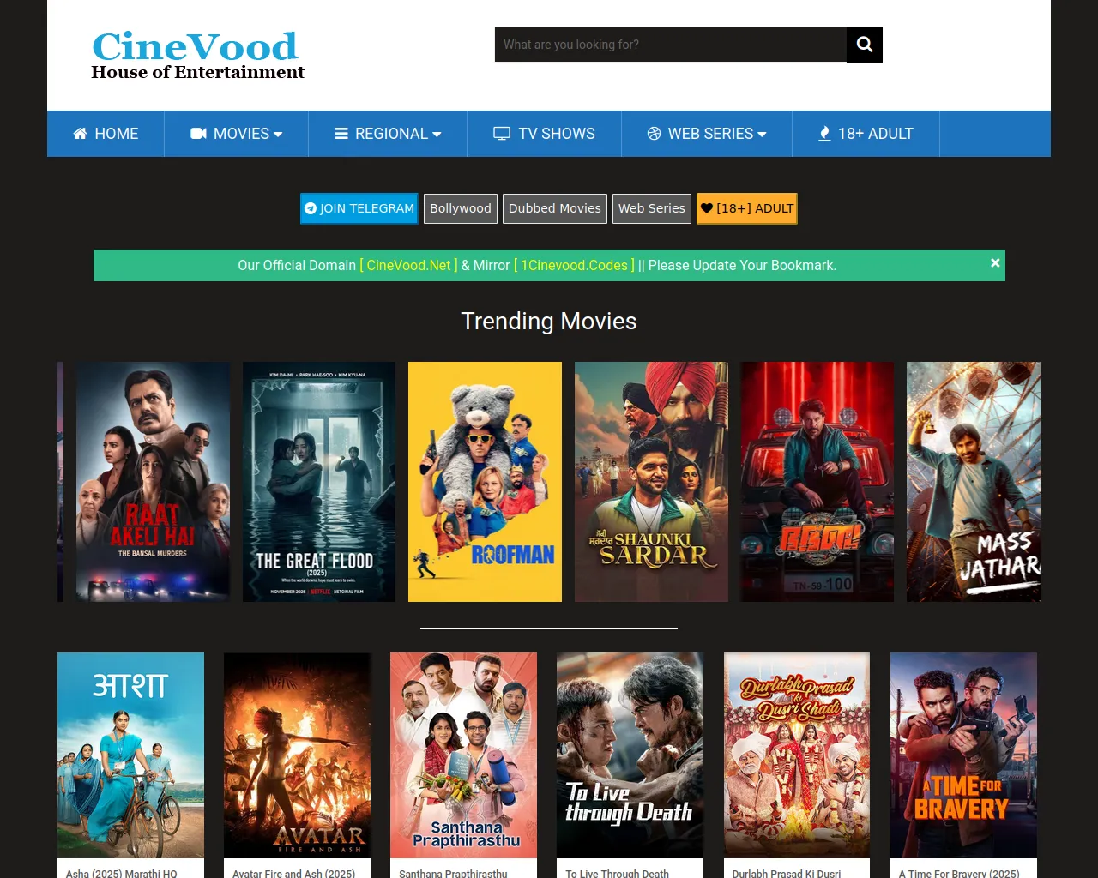The image size is (1098, 878).
Task: Open The Great Flood trending poster
Action: (x=319, y=482)
